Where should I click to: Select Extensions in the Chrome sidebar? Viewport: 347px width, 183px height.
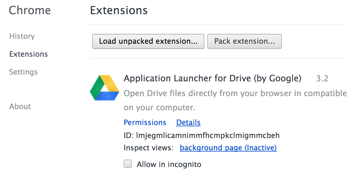pos(29,54)
